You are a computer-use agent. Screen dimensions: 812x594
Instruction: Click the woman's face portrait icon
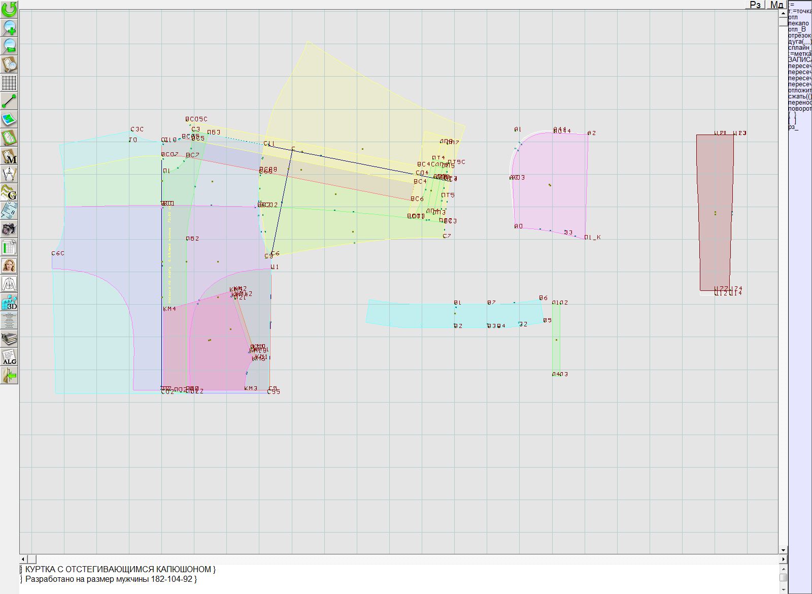point(9,266)
